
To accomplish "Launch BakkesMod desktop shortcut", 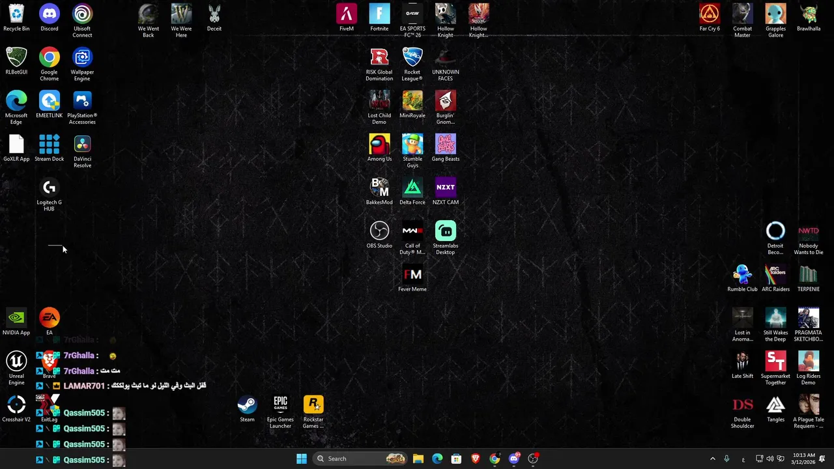I will 379,192.
